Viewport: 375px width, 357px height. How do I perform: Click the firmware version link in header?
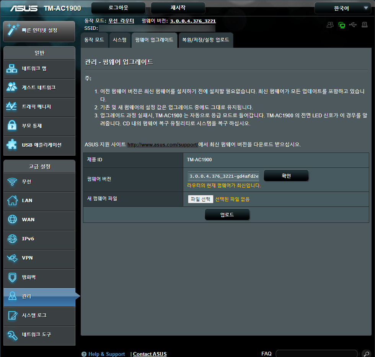(193, 21)
